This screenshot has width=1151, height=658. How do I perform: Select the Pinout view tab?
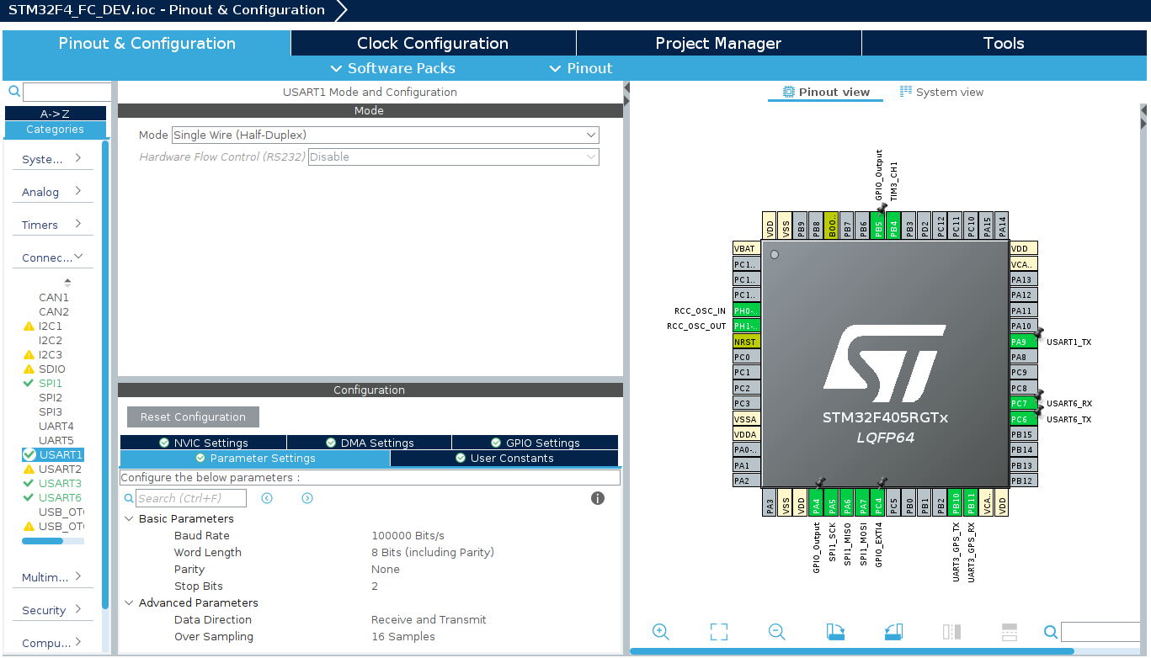pos(826,92)
